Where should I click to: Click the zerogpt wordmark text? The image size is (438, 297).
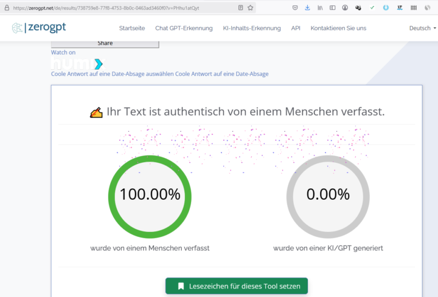tap(47, 27)
